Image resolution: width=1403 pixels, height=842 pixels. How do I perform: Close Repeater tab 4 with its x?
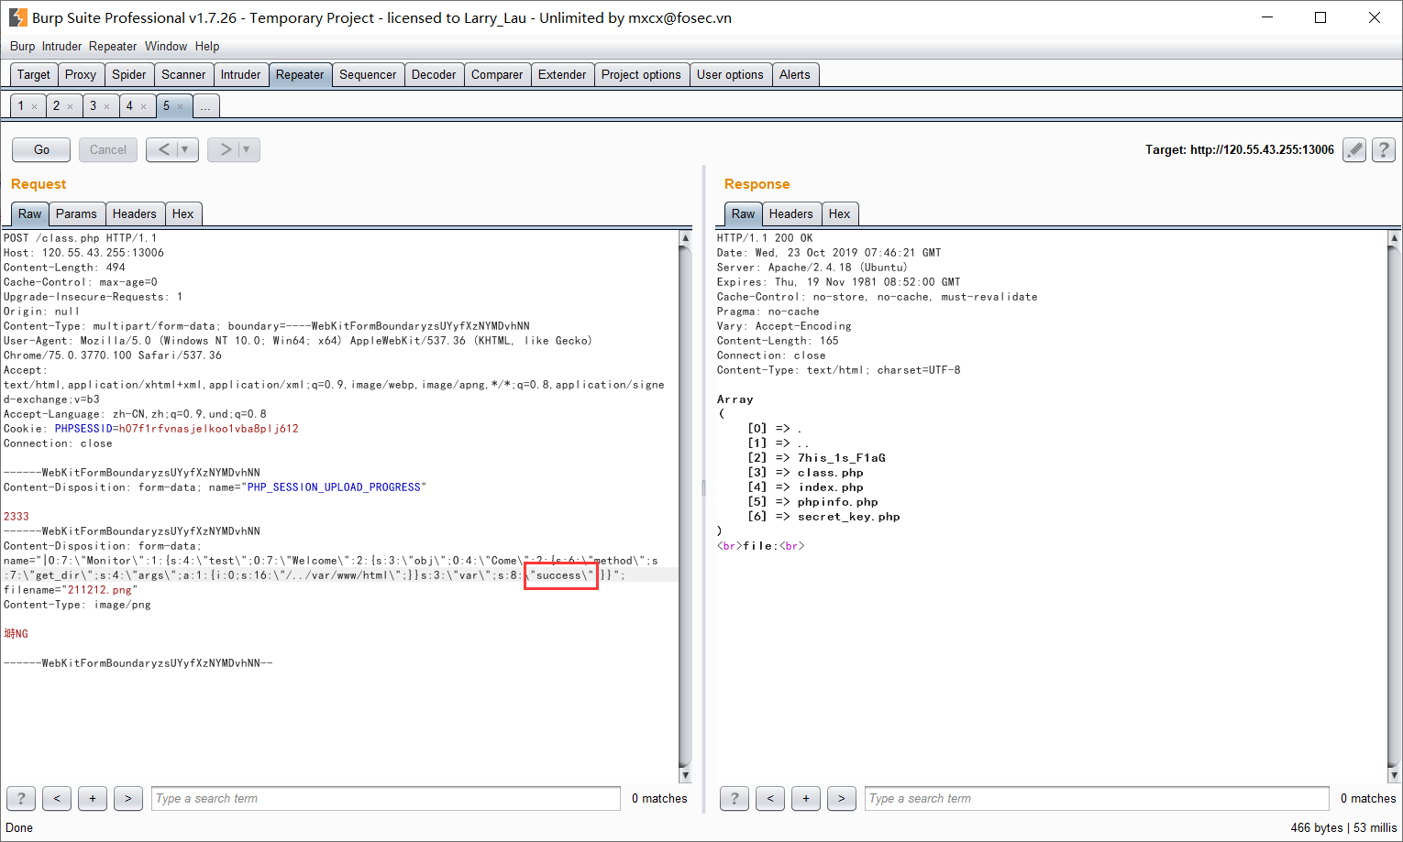pos(144,106)
